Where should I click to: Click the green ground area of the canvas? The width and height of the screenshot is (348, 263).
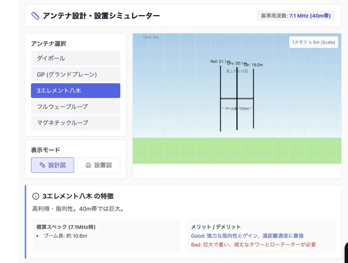tap(237, 151)
